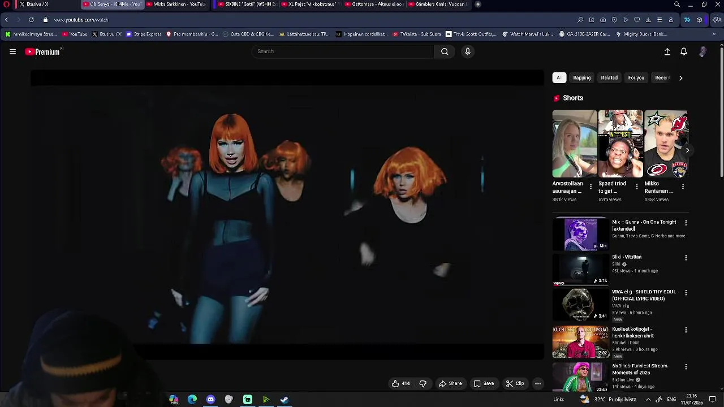Screen dimensions: 724x407
Task: Open the Steam taskbar icon
Action: [284, 400]
